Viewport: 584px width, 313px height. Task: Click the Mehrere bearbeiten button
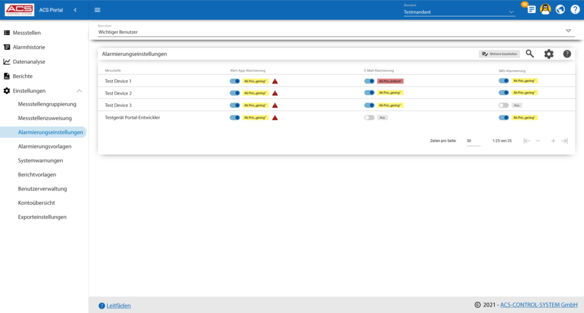pyautogui.click(x=499, y=54)
